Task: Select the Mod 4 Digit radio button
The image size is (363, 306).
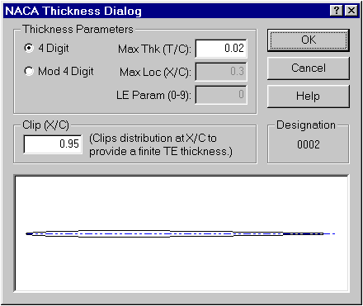Action: pos(29,71)
